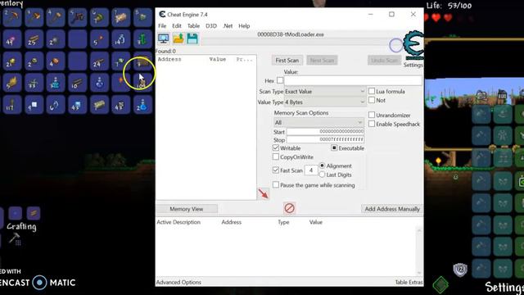Open the Edit menu
Image resolution: width=524 pixels, height=295 pixels.
pos(177,25)
